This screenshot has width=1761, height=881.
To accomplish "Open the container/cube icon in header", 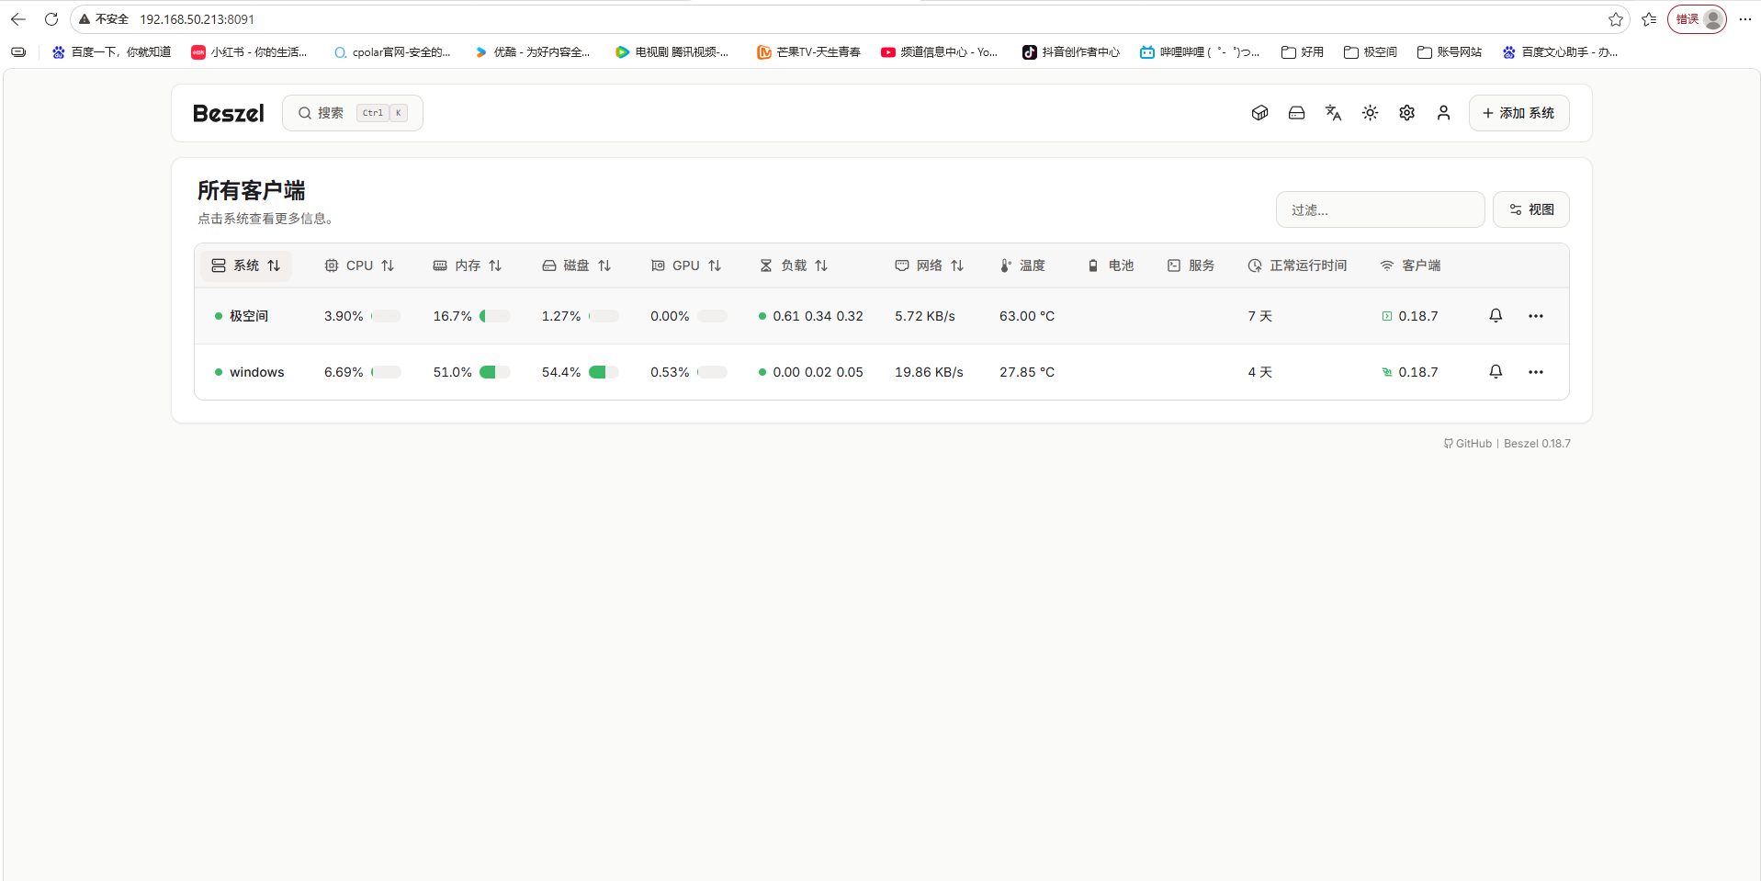I will point(1259,113).
